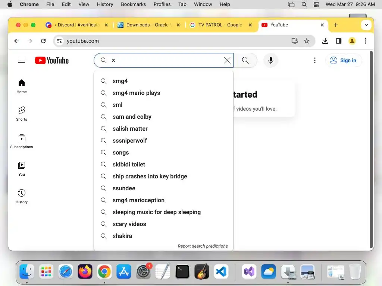Image resolution: width=382 pixels, height=286 pixels.
Task: Open the YouTube guide hamburger menu
Action: click(x=22, y=60)
